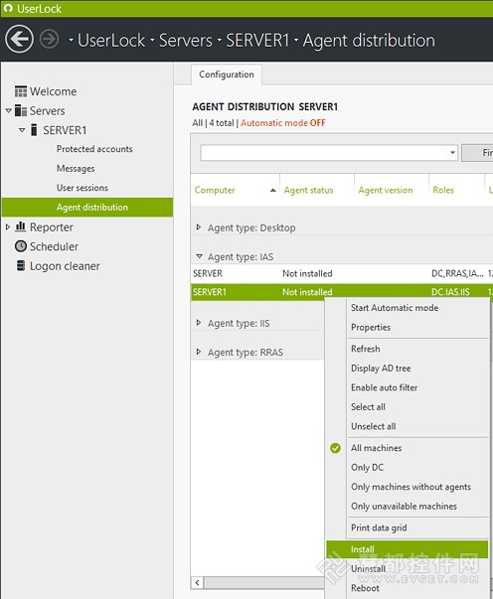The height and width of the screenshot is (599, 493).
Task: Select Only unavailable machines option
Action: tap(404, 507)
